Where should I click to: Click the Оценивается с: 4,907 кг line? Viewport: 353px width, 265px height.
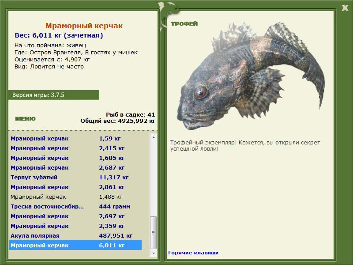52,60
